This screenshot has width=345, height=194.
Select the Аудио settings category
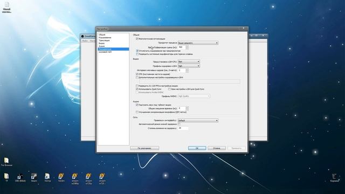coord(102,46)
